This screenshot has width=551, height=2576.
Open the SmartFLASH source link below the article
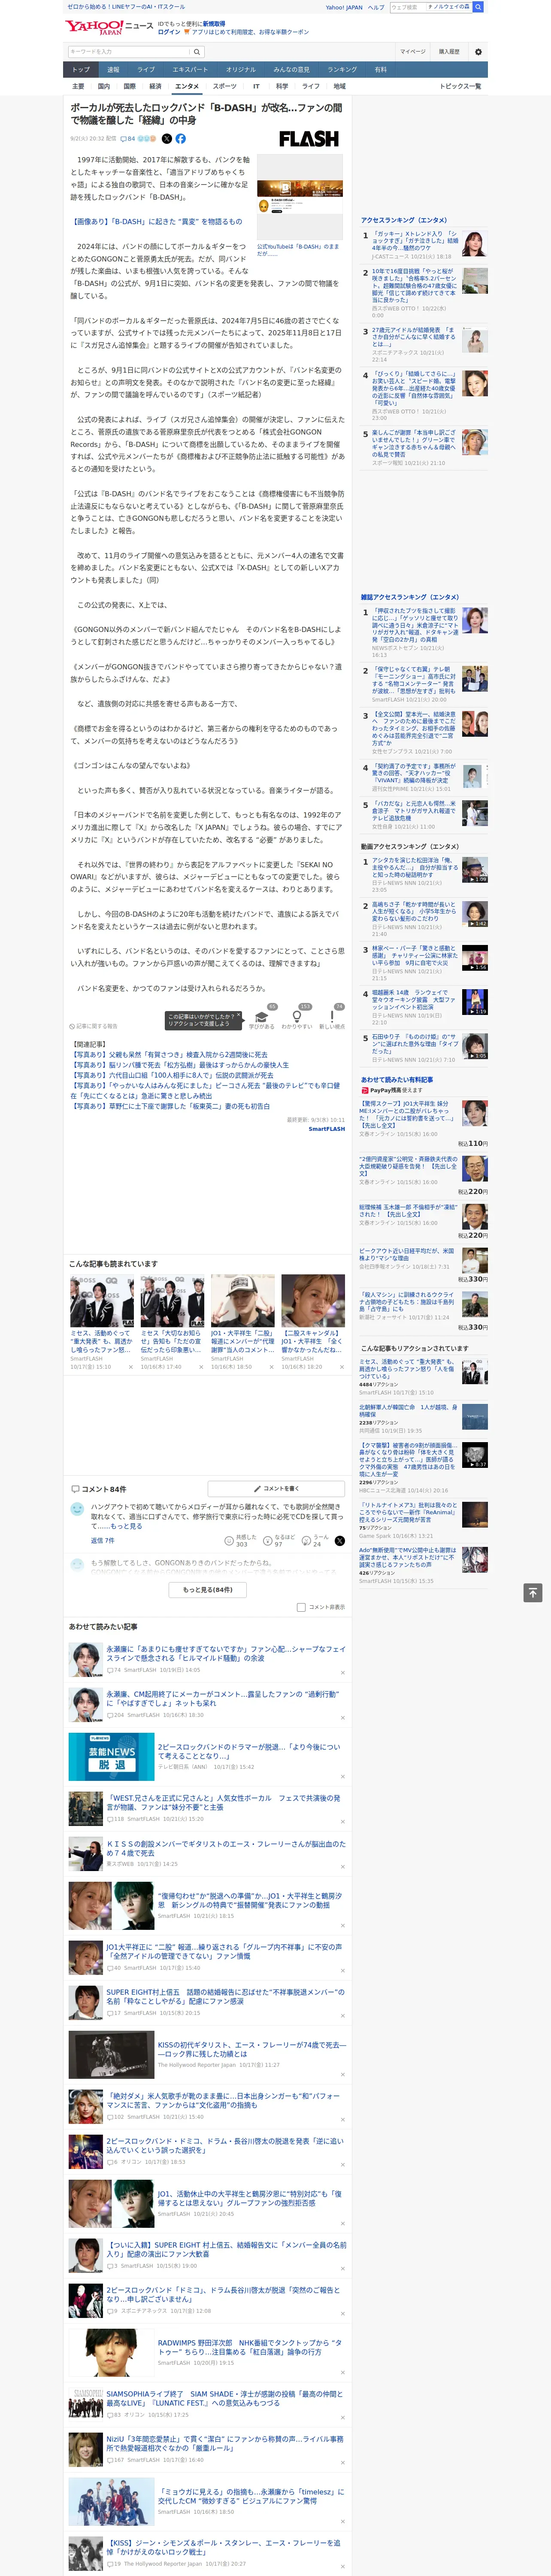coord(326,1129)
